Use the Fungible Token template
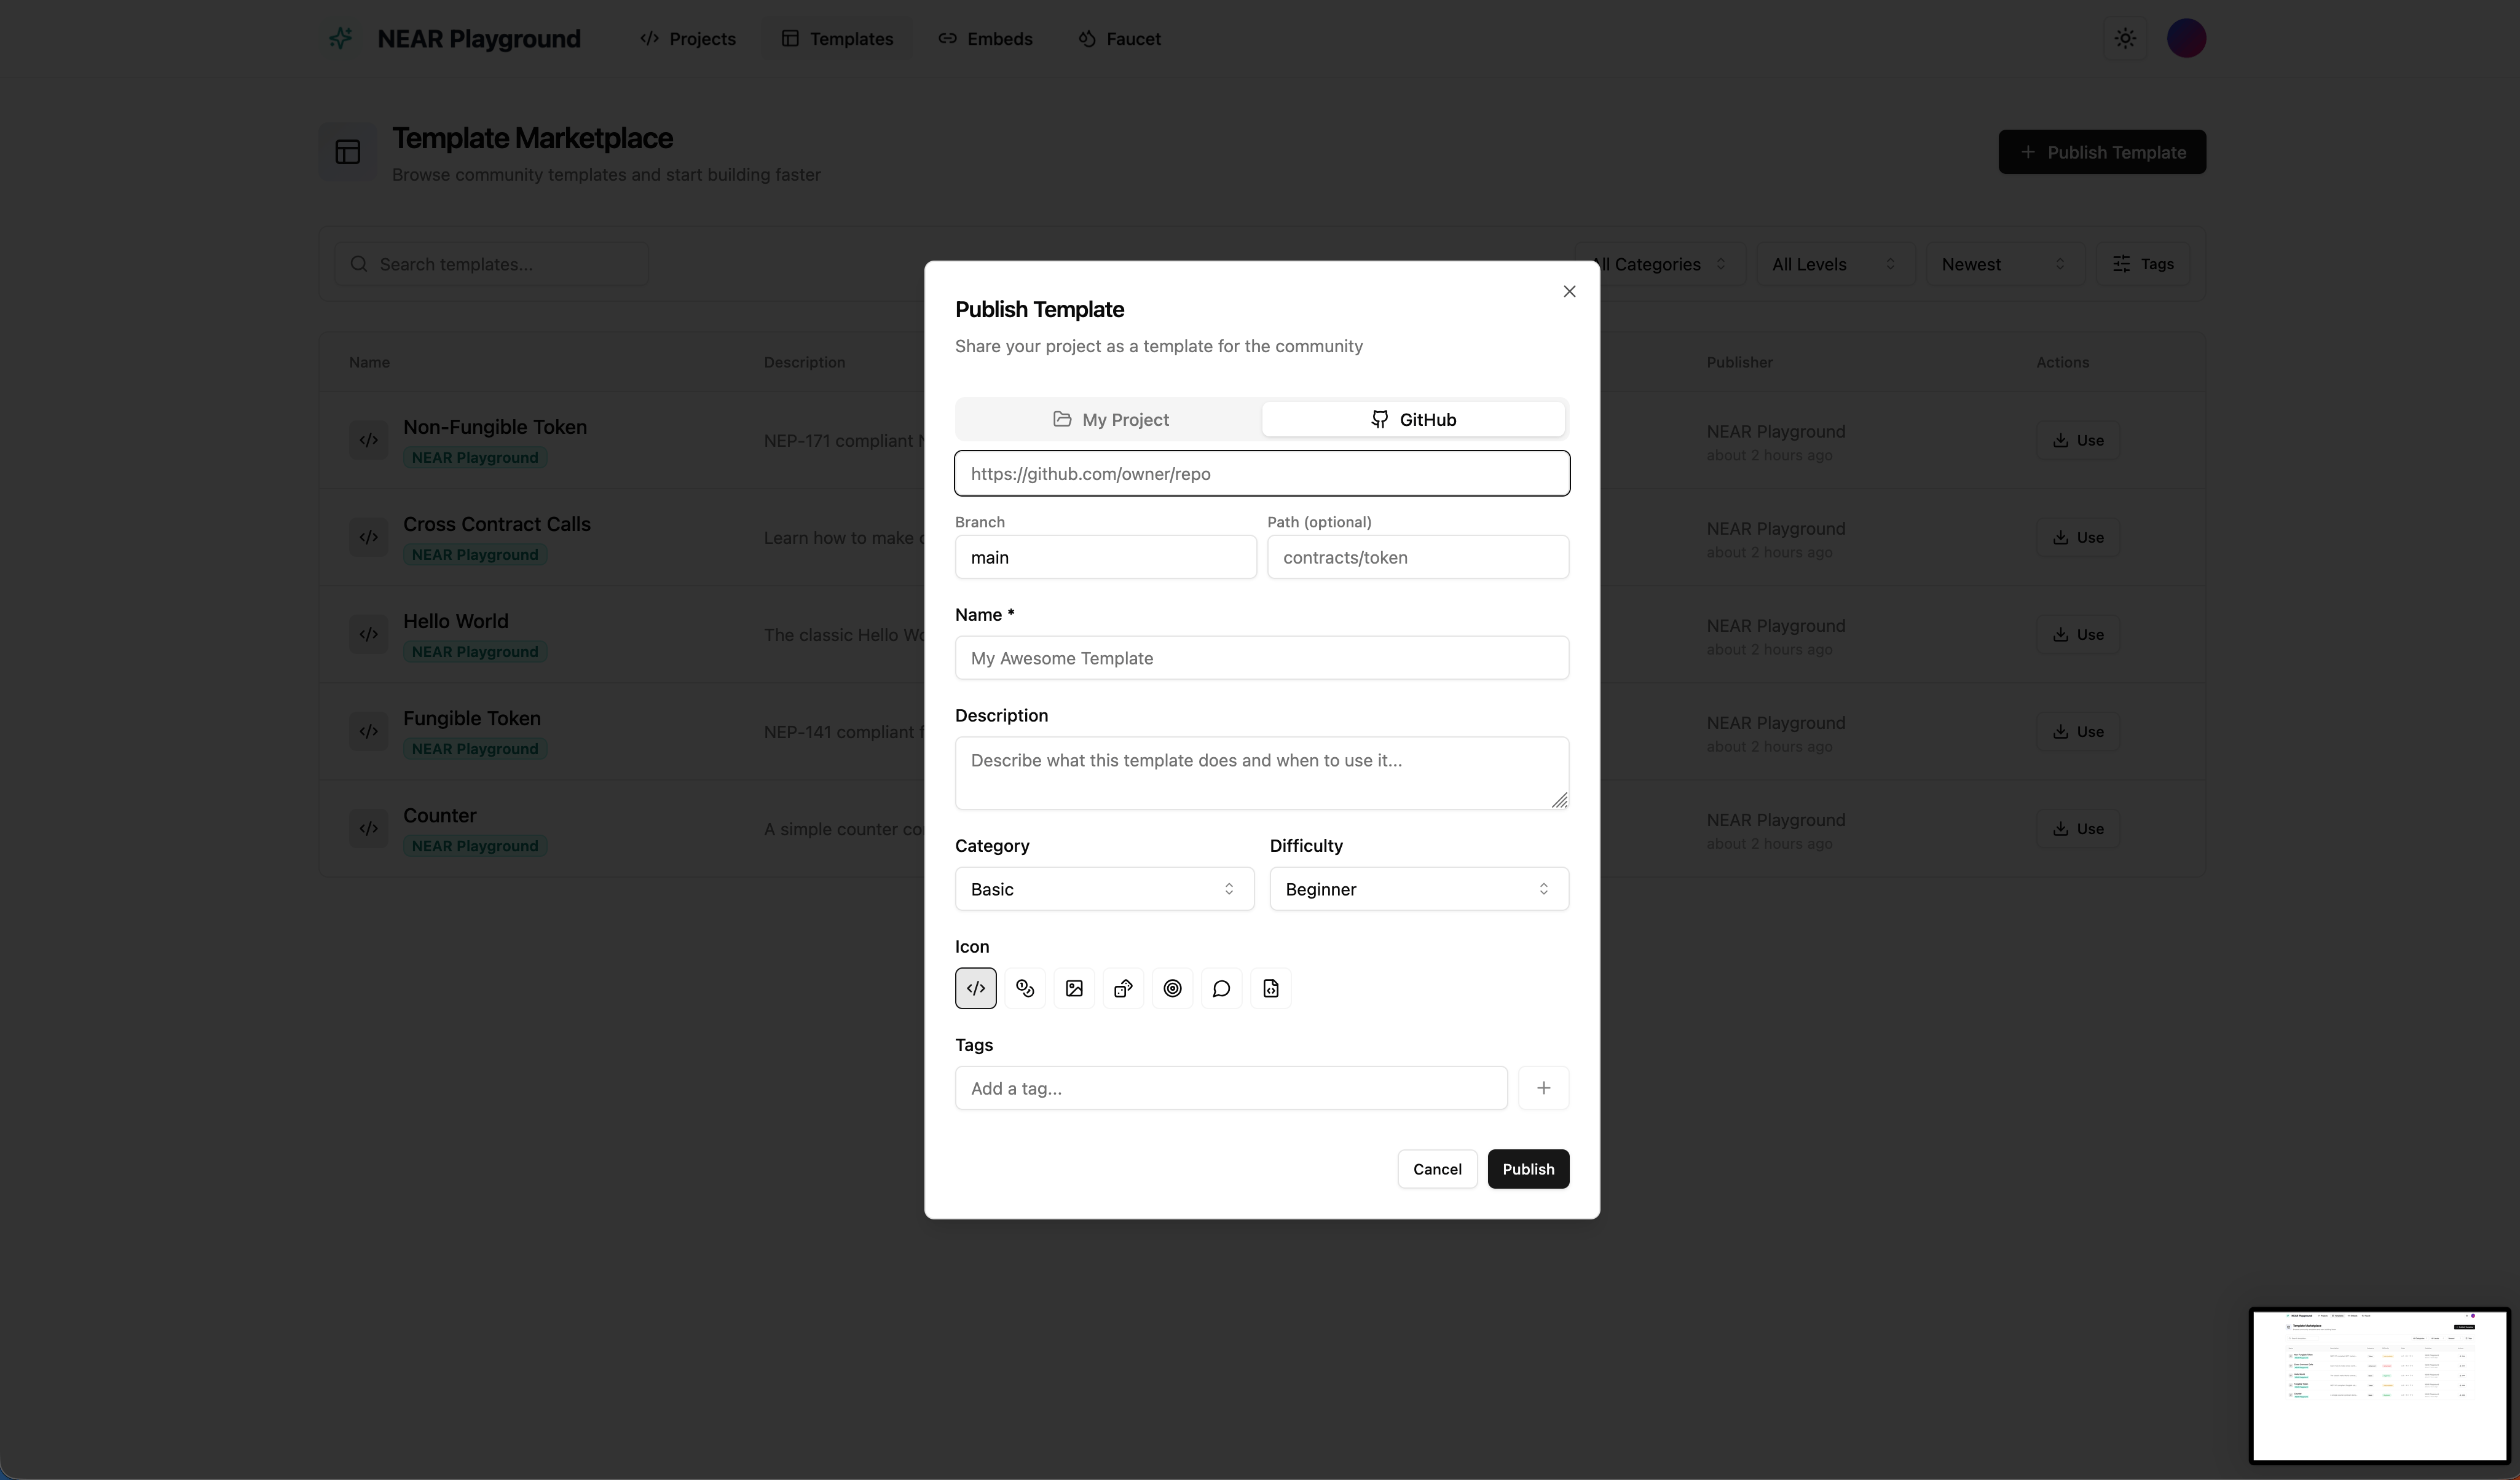The height and width of the screenshot is (1480, 2520). click(x=2078, y=731)
